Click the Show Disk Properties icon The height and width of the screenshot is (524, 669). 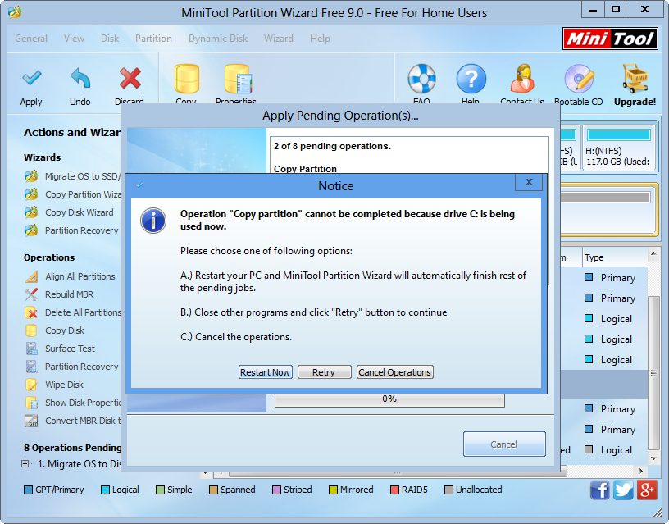(31, 403)
